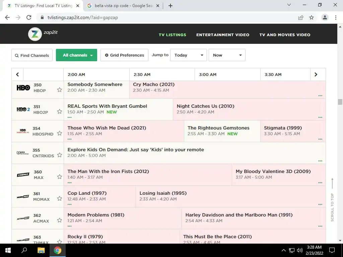Favorite the HBO2P channel star

[60, 111]
